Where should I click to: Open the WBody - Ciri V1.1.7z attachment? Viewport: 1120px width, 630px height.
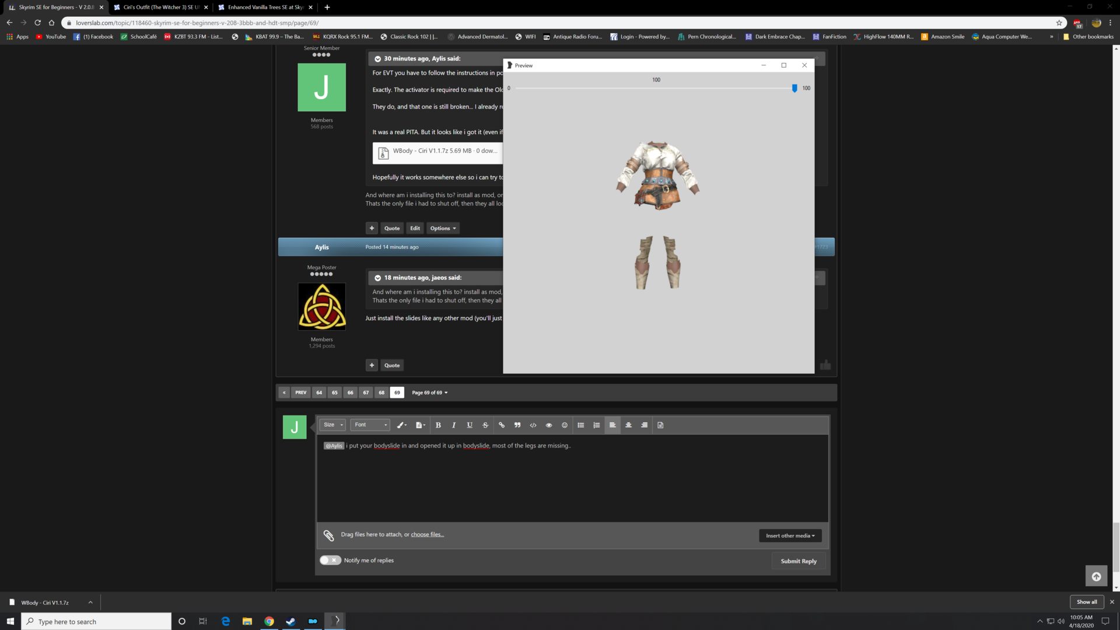pos(437,153)
